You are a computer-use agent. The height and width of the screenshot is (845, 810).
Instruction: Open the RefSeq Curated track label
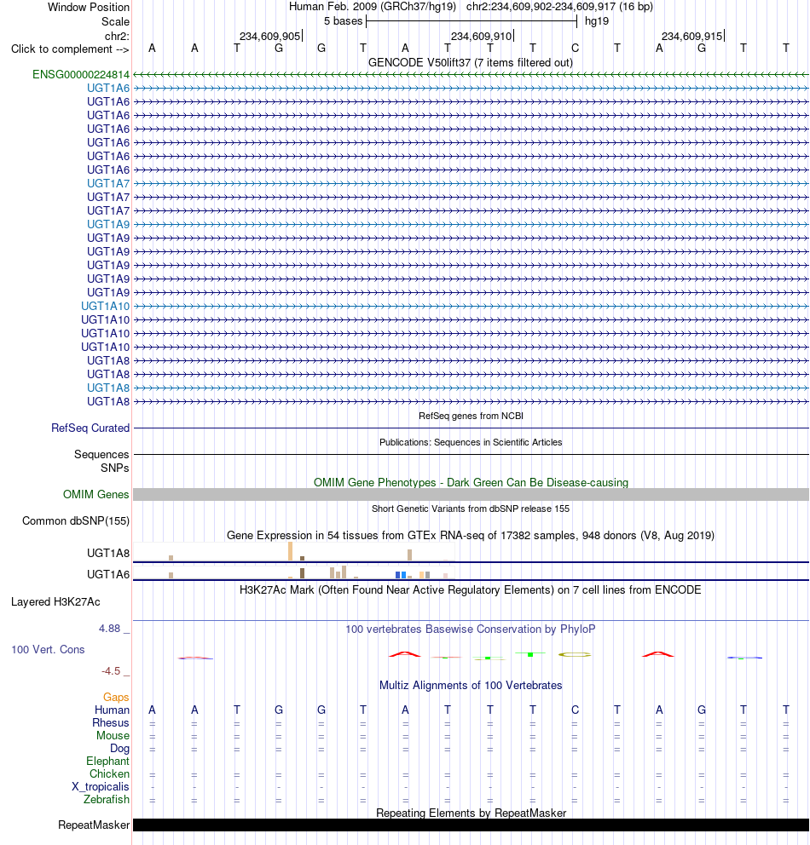point(90,428)
